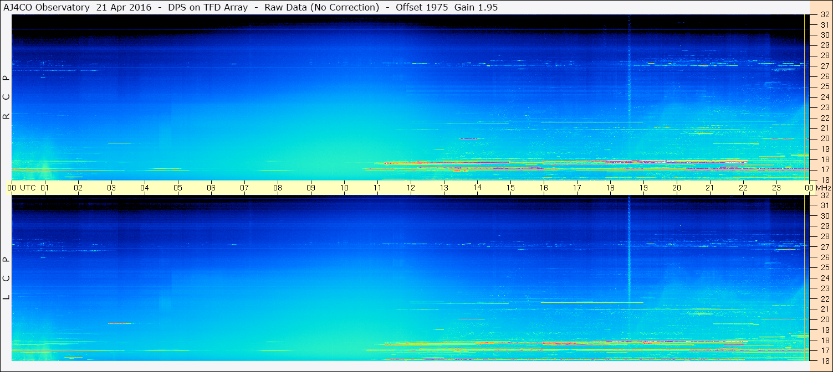
Task: Click the 21 hour label on time axis
Action: (710, 188)
